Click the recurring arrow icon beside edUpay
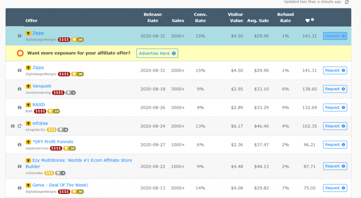The width and height of the screenshot is (361, 198). (20, 126)
